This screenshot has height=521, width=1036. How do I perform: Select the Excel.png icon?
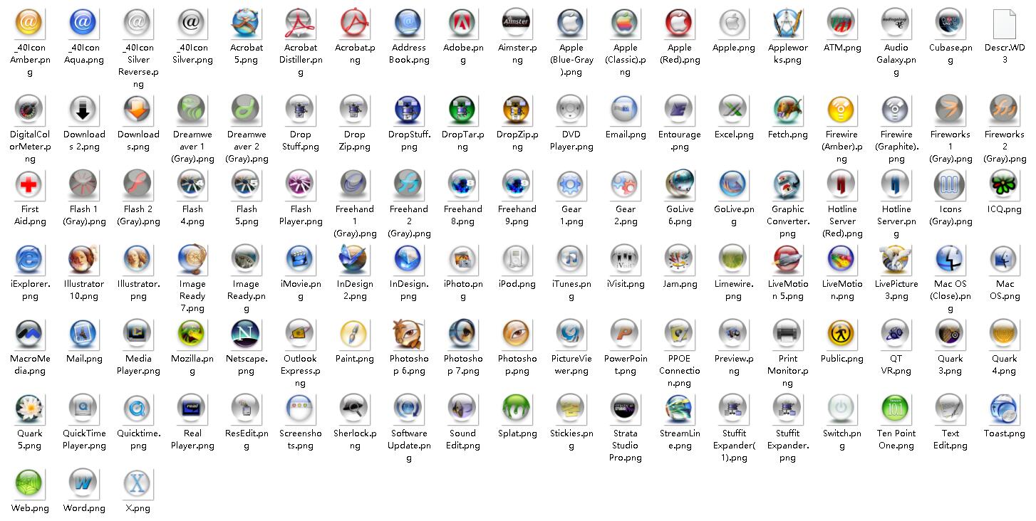(733, 110)
